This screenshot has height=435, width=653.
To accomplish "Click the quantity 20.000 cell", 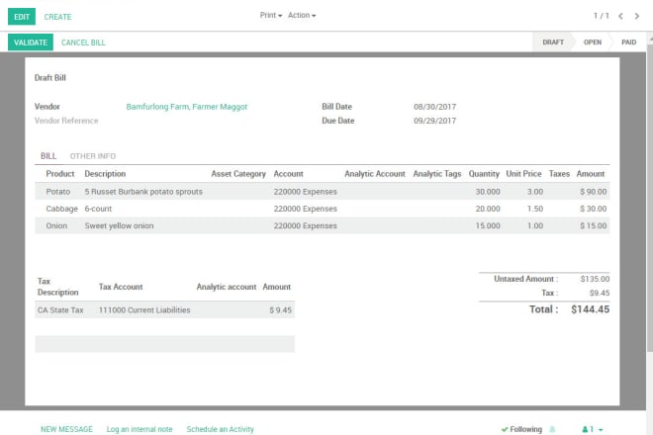I will [x=488, y=209].
